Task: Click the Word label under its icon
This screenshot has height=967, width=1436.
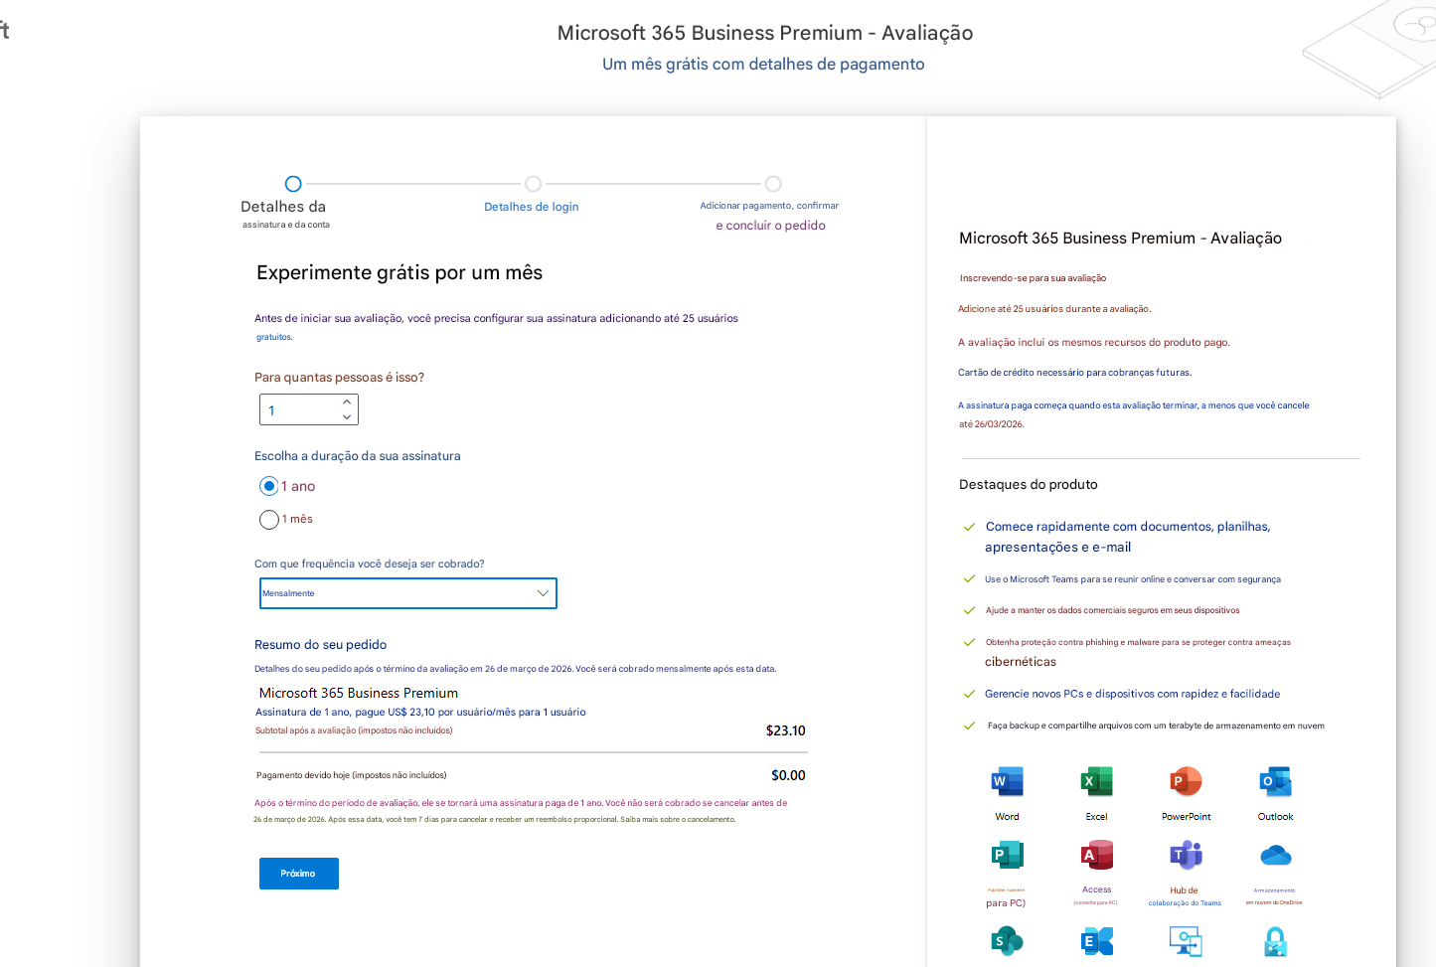Action: coord(1007,817)
